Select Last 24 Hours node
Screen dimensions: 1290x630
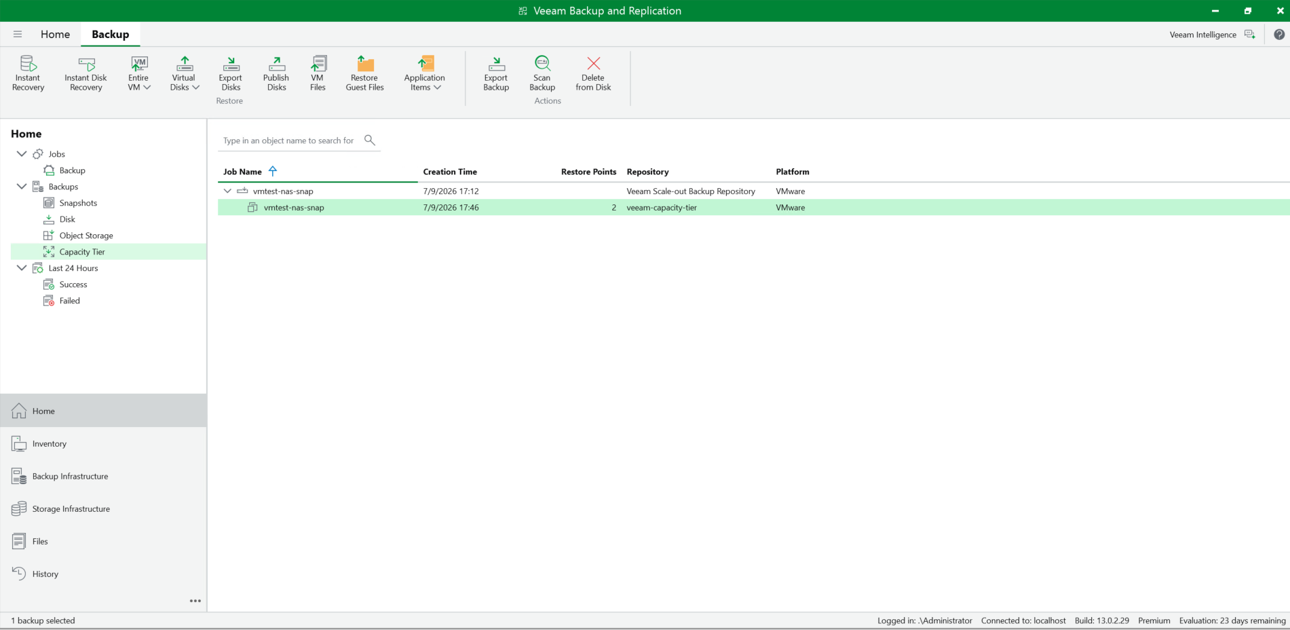click(73, 268)
